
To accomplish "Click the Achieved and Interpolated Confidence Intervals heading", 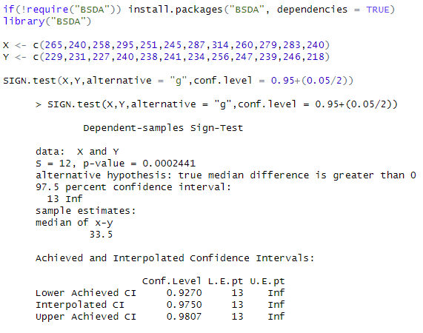I will point(175,258).
